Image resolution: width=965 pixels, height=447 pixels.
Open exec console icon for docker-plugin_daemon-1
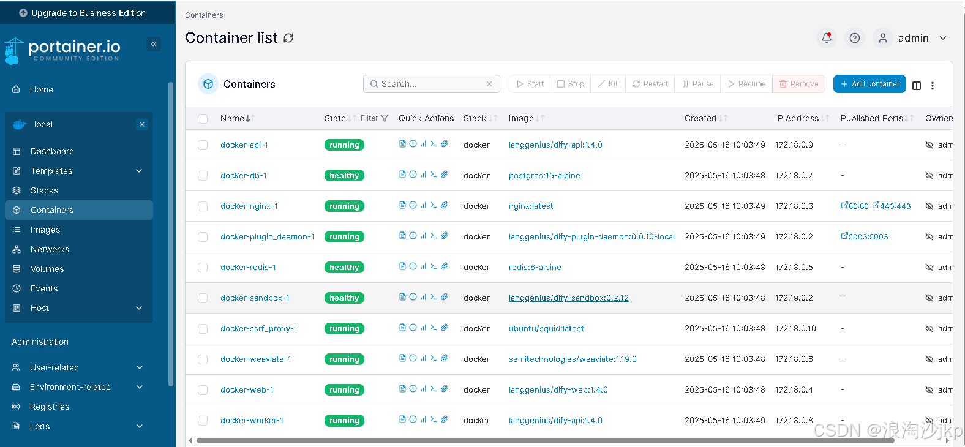(x=434, y=236)
